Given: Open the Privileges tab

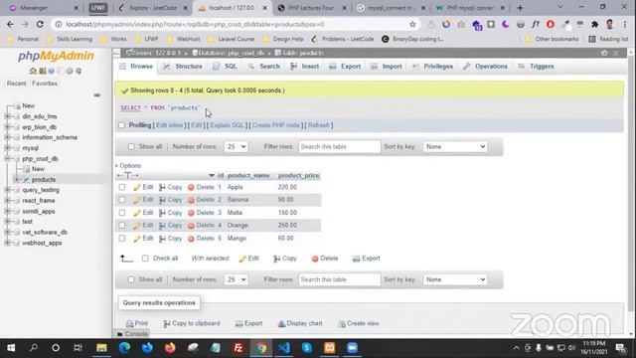Looking at the screenshot, I should pyautogui.click(x=433, y=67).
